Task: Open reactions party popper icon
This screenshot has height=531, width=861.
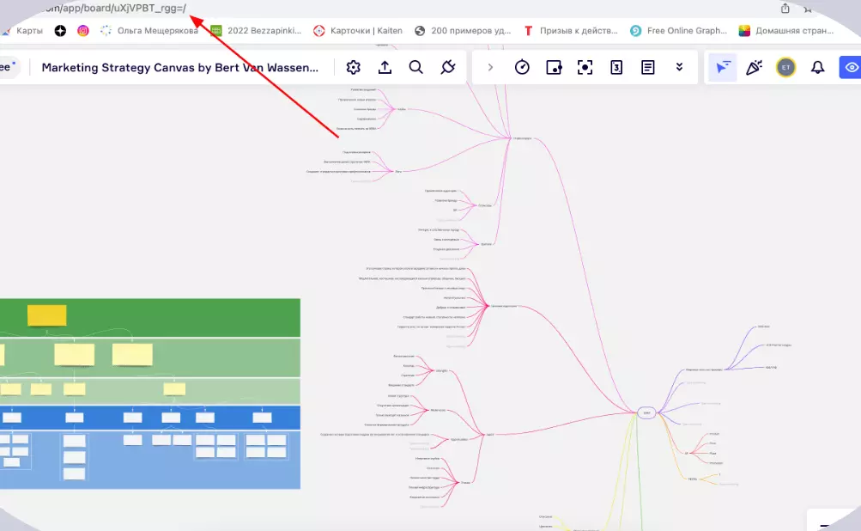Action: [754, 68]
